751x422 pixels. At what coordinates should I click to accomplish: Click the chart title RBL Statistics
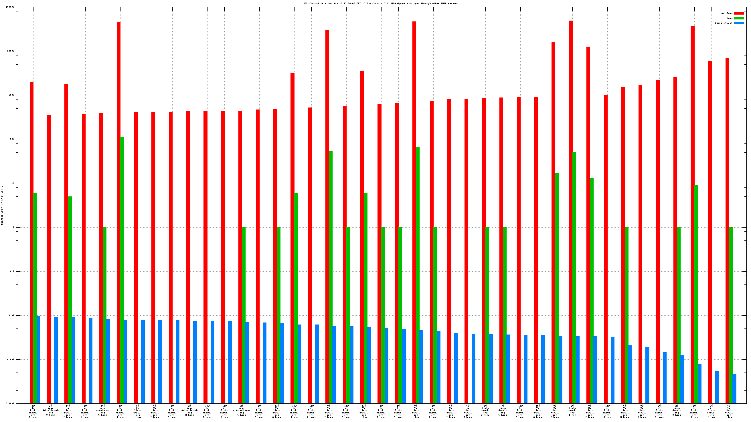380,3
